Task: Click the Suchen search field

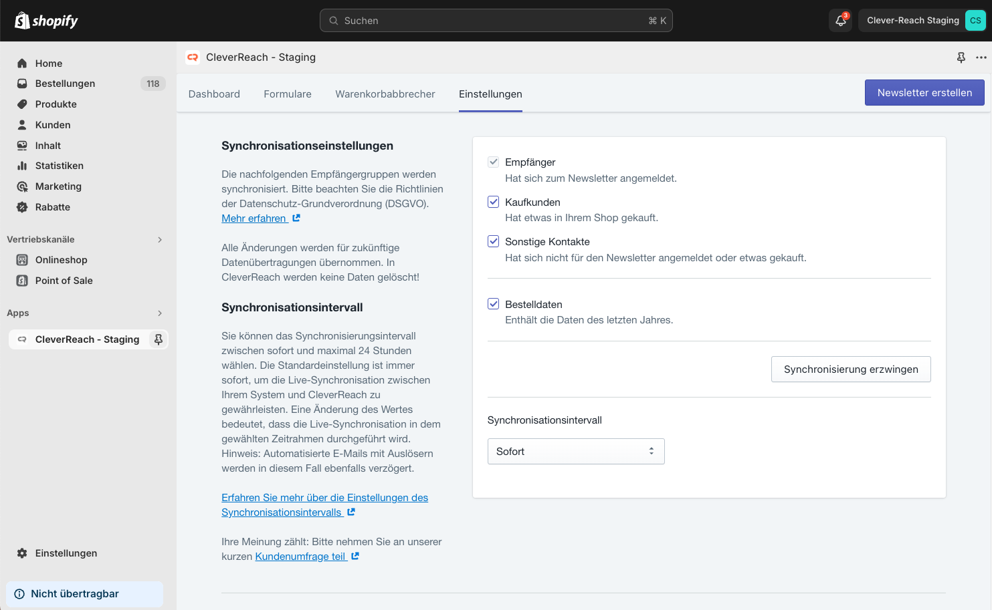Action: tap(496, 21)
